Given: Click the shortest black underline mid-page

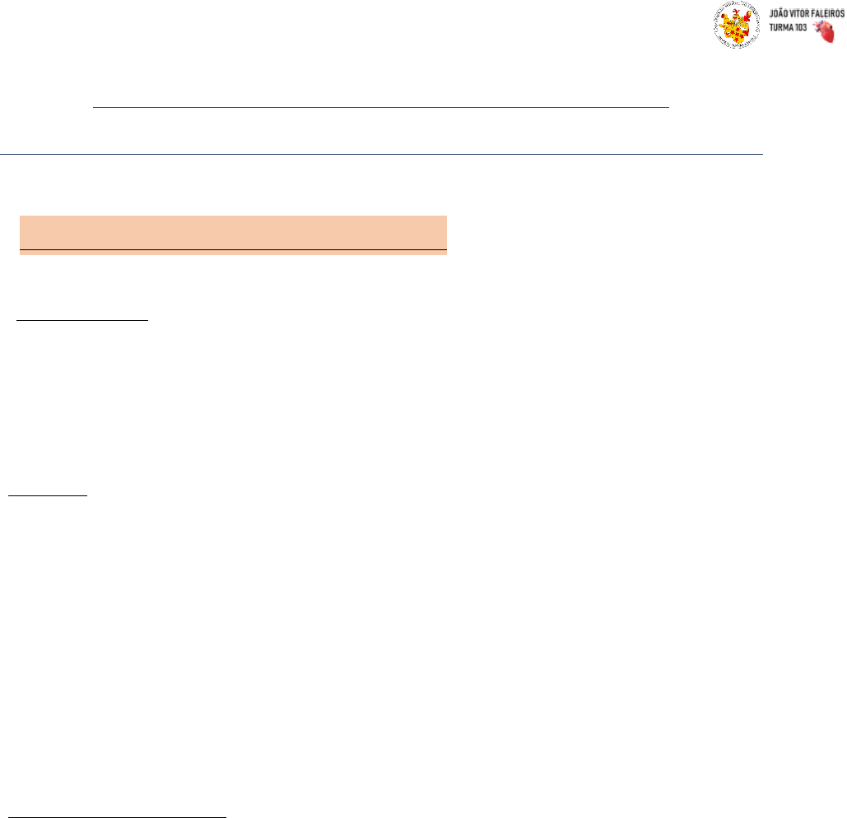Looking at the screenshot, I should click(48, 495).
